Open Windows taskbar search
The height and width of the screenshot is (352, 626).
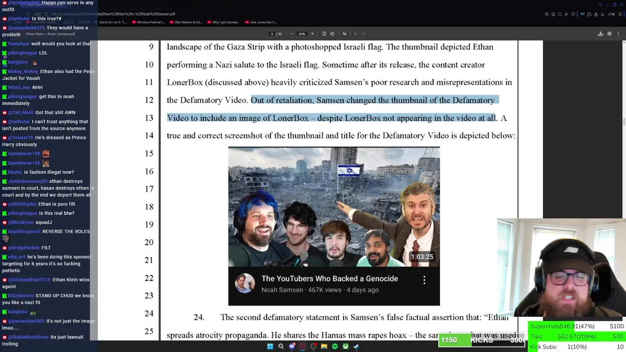(281, 347)
